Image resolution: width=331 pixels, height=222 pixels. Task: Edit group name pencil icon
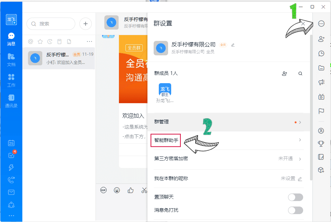(x=233, y=45)
